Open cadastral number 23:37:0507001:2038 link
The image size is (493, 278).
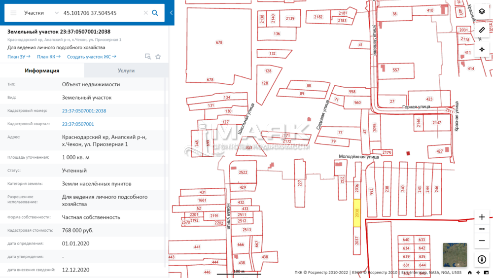(x=84, y=111)
